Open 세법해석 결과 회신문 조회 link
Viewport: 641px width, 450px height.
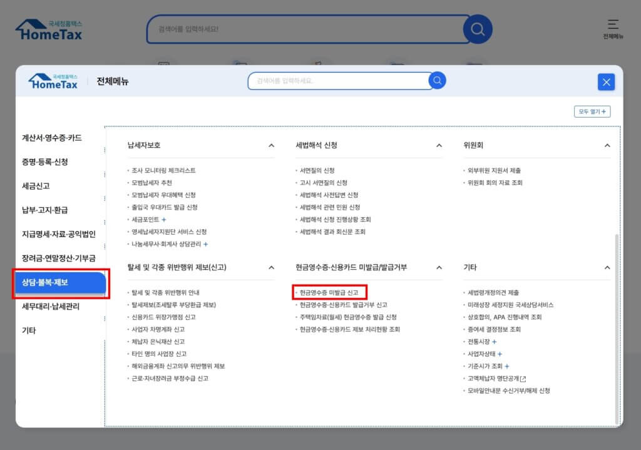[333, 232]
